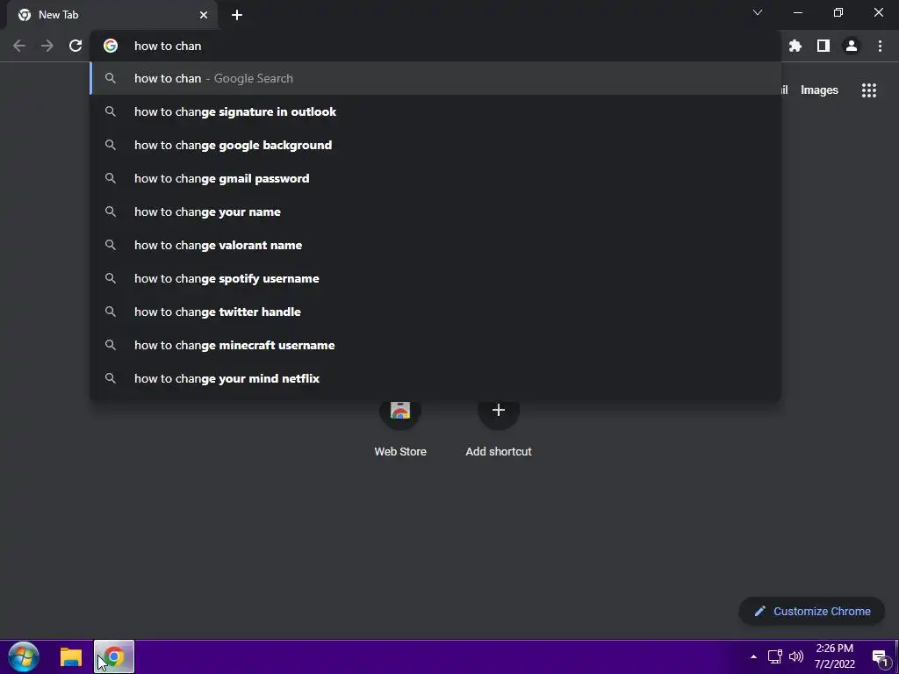Show hidden system tray icons arrow
The image size is (899, 674).
pyautogui.click(x=753, y=656)
